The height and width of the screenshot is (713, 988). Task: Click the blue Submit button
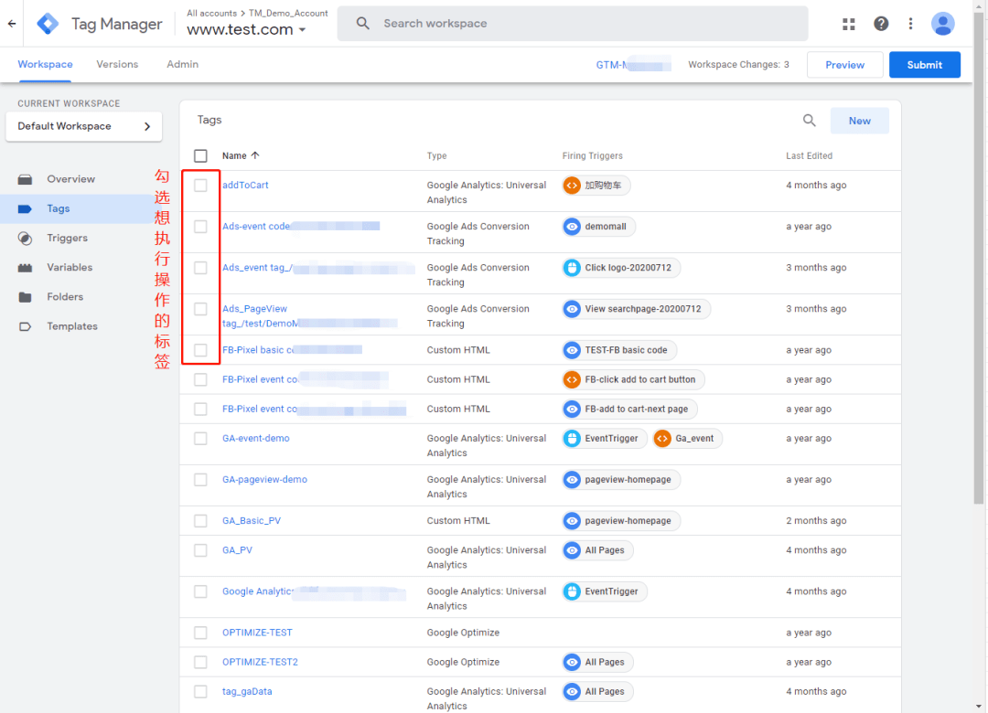924,65
